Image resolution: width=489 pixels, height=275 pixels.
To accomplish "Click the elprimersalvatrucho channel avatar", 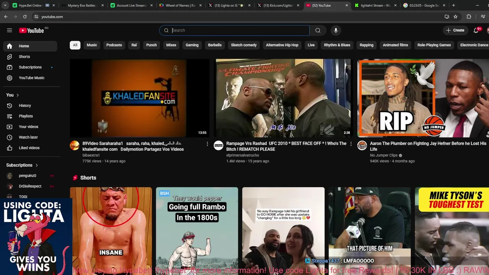I will pos(218,146).
